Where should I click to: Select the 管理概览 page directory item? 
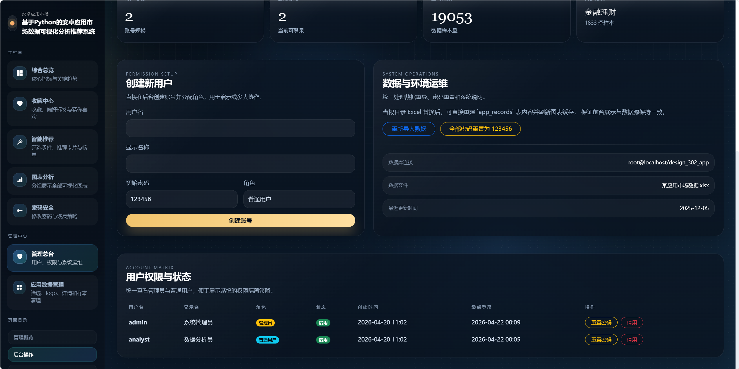click(52, 337)
